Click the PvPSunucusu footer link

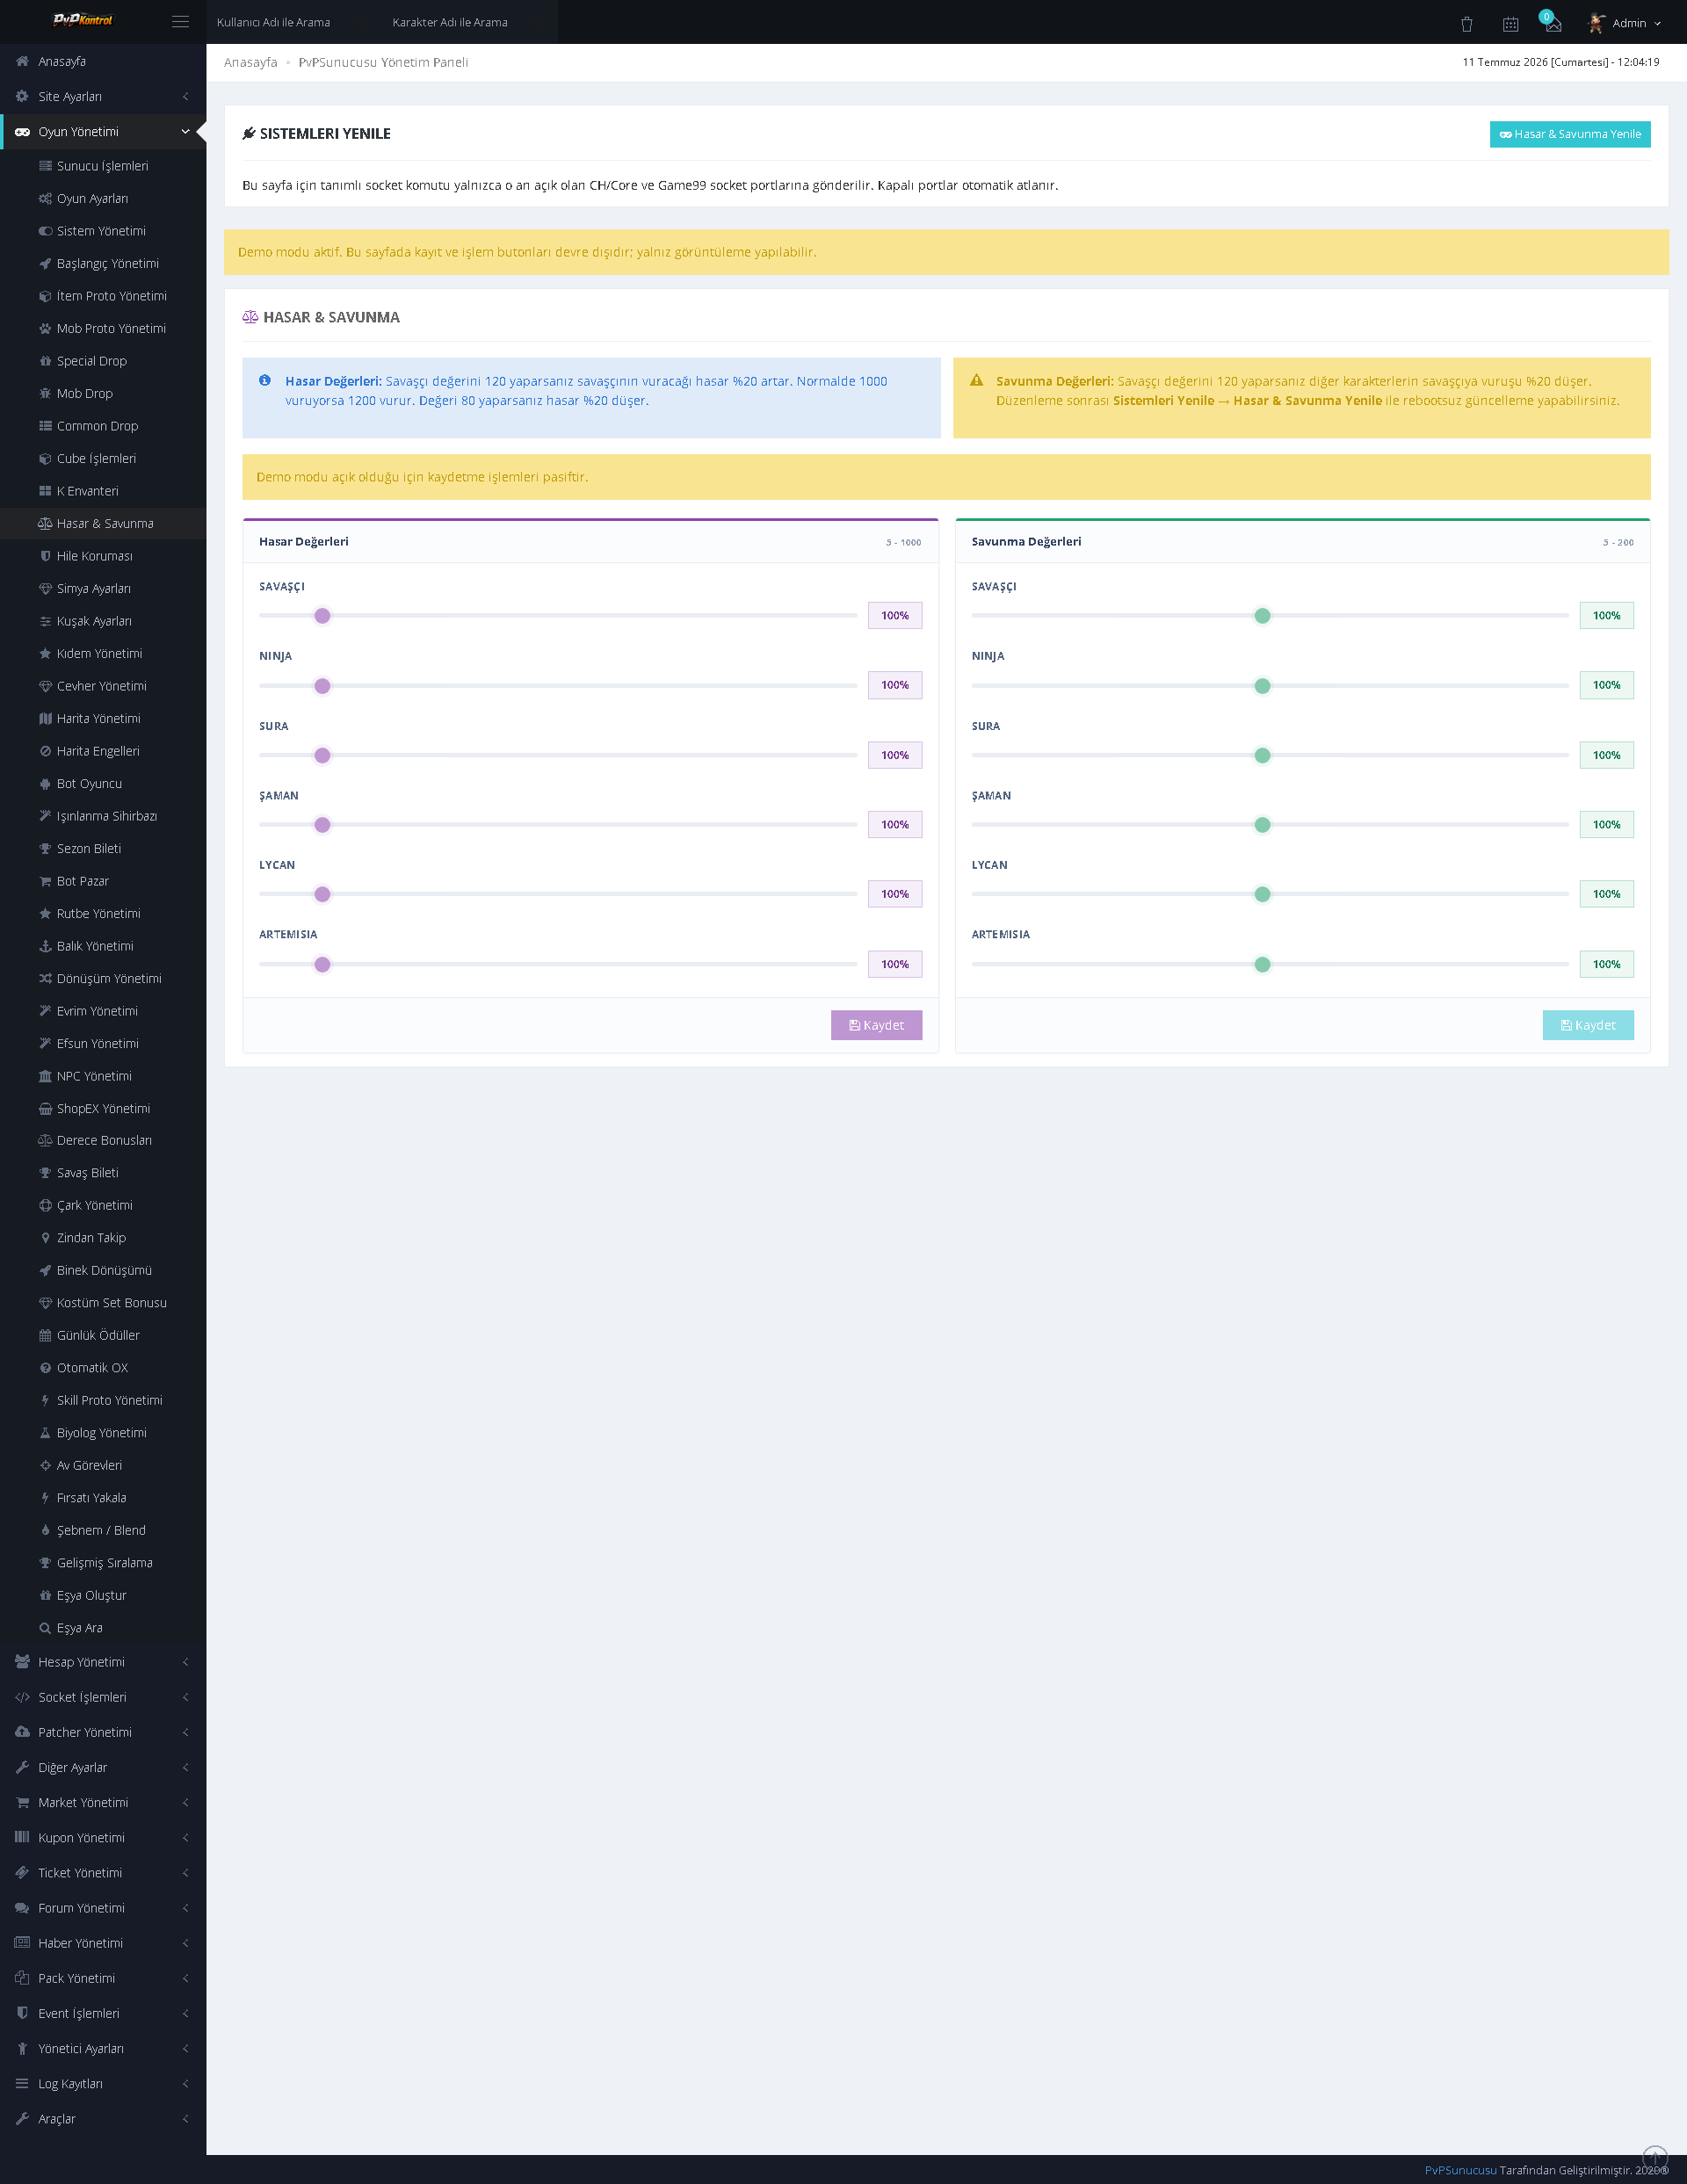[x=1460, y=2170]
